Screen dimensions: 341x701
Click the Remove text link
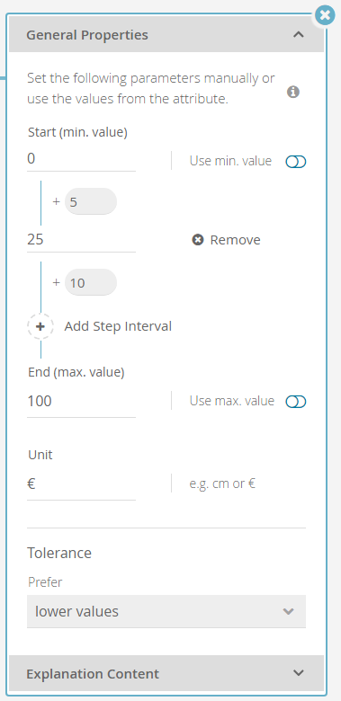(x=236, y=240)
